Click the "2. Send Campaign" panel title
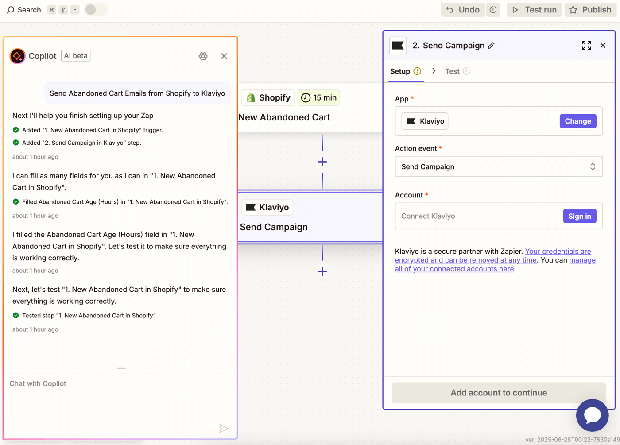The height and width of the screenshot is (445, 620). click(x=448, y=46)
